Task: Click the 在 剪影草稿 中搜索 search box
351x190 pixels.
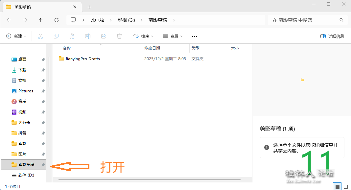Action: pyautogui.click(x=304, y=20)
